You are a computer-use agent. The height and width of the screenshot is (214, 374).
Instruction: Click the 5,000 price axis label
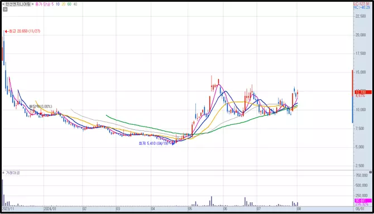pyautogui.click(x=361, y=147)
